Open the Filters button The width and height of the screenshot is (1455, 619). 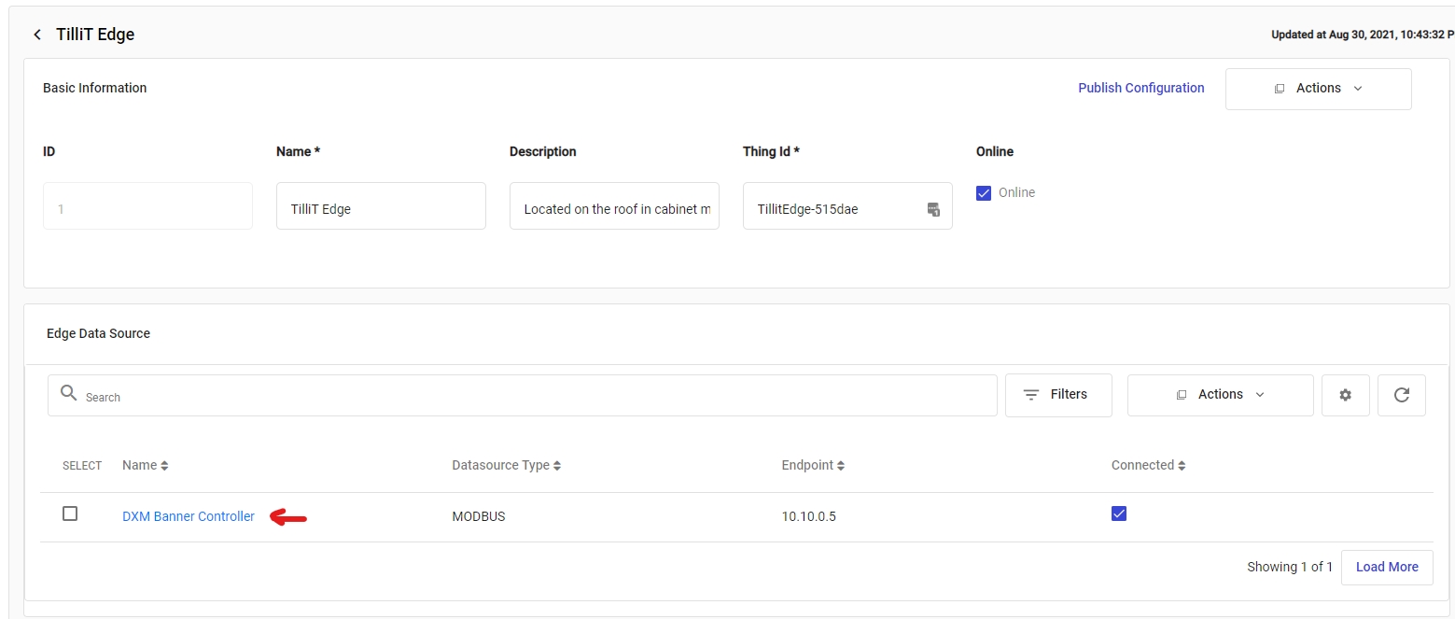pos(1058,395)
